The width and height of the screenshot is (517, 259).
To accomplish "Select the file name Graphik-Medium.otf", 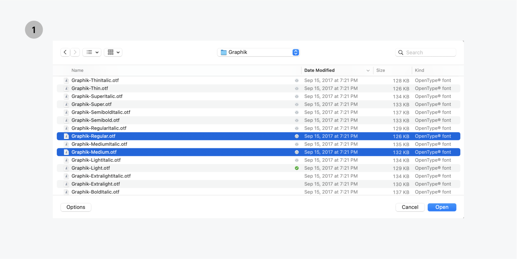I will [x=94, y=152].
